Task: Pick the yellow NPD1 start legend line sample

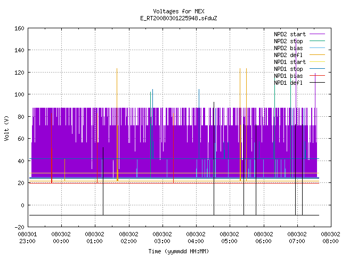Action: tap(317, 62)
